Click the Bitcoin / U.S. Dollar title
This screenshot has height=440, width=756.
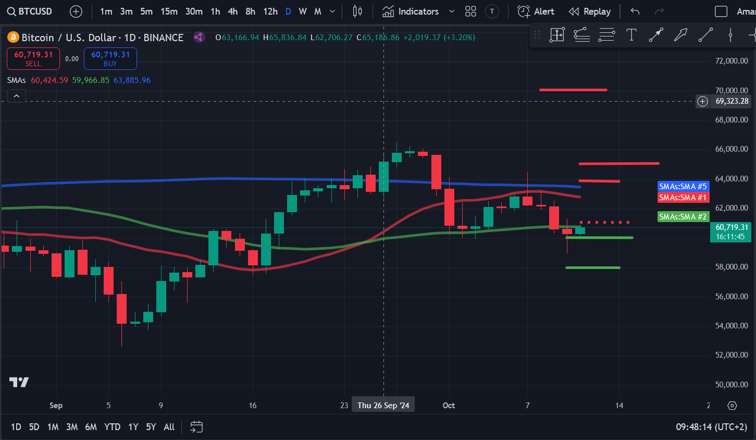tap(69, 38)
